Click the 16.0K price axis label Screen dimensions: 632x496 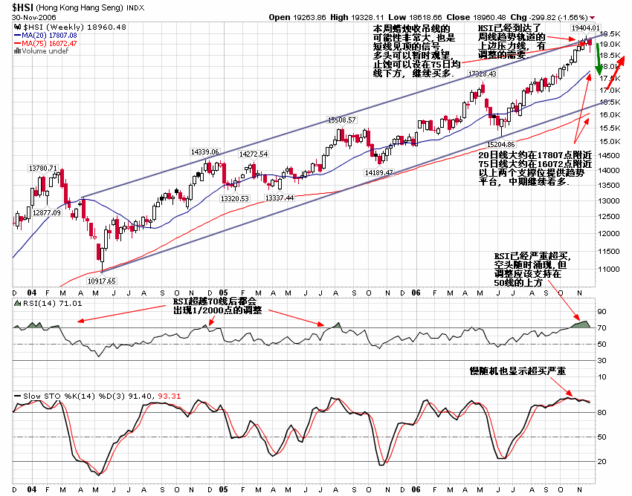pos(610,115)
